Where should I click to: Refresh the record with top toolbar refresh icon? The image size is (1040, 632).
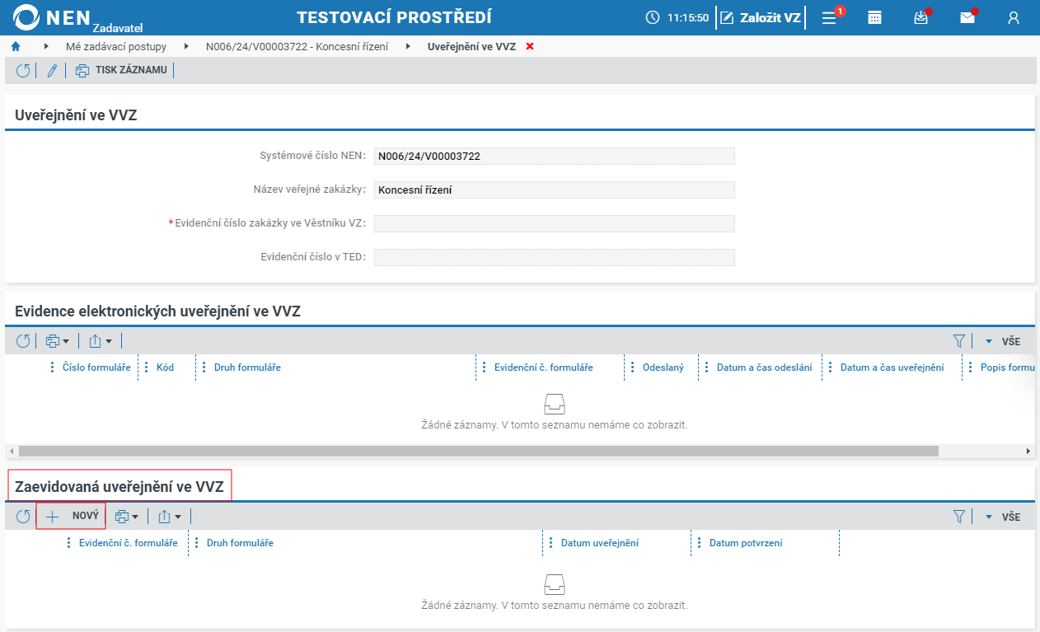click(23, 71)
